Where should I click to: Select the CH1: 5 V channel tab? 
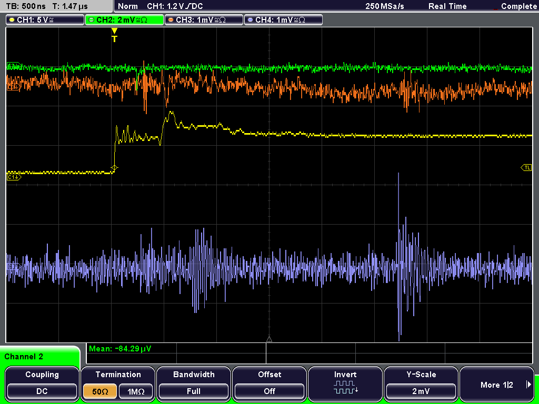tap(45, 19)
